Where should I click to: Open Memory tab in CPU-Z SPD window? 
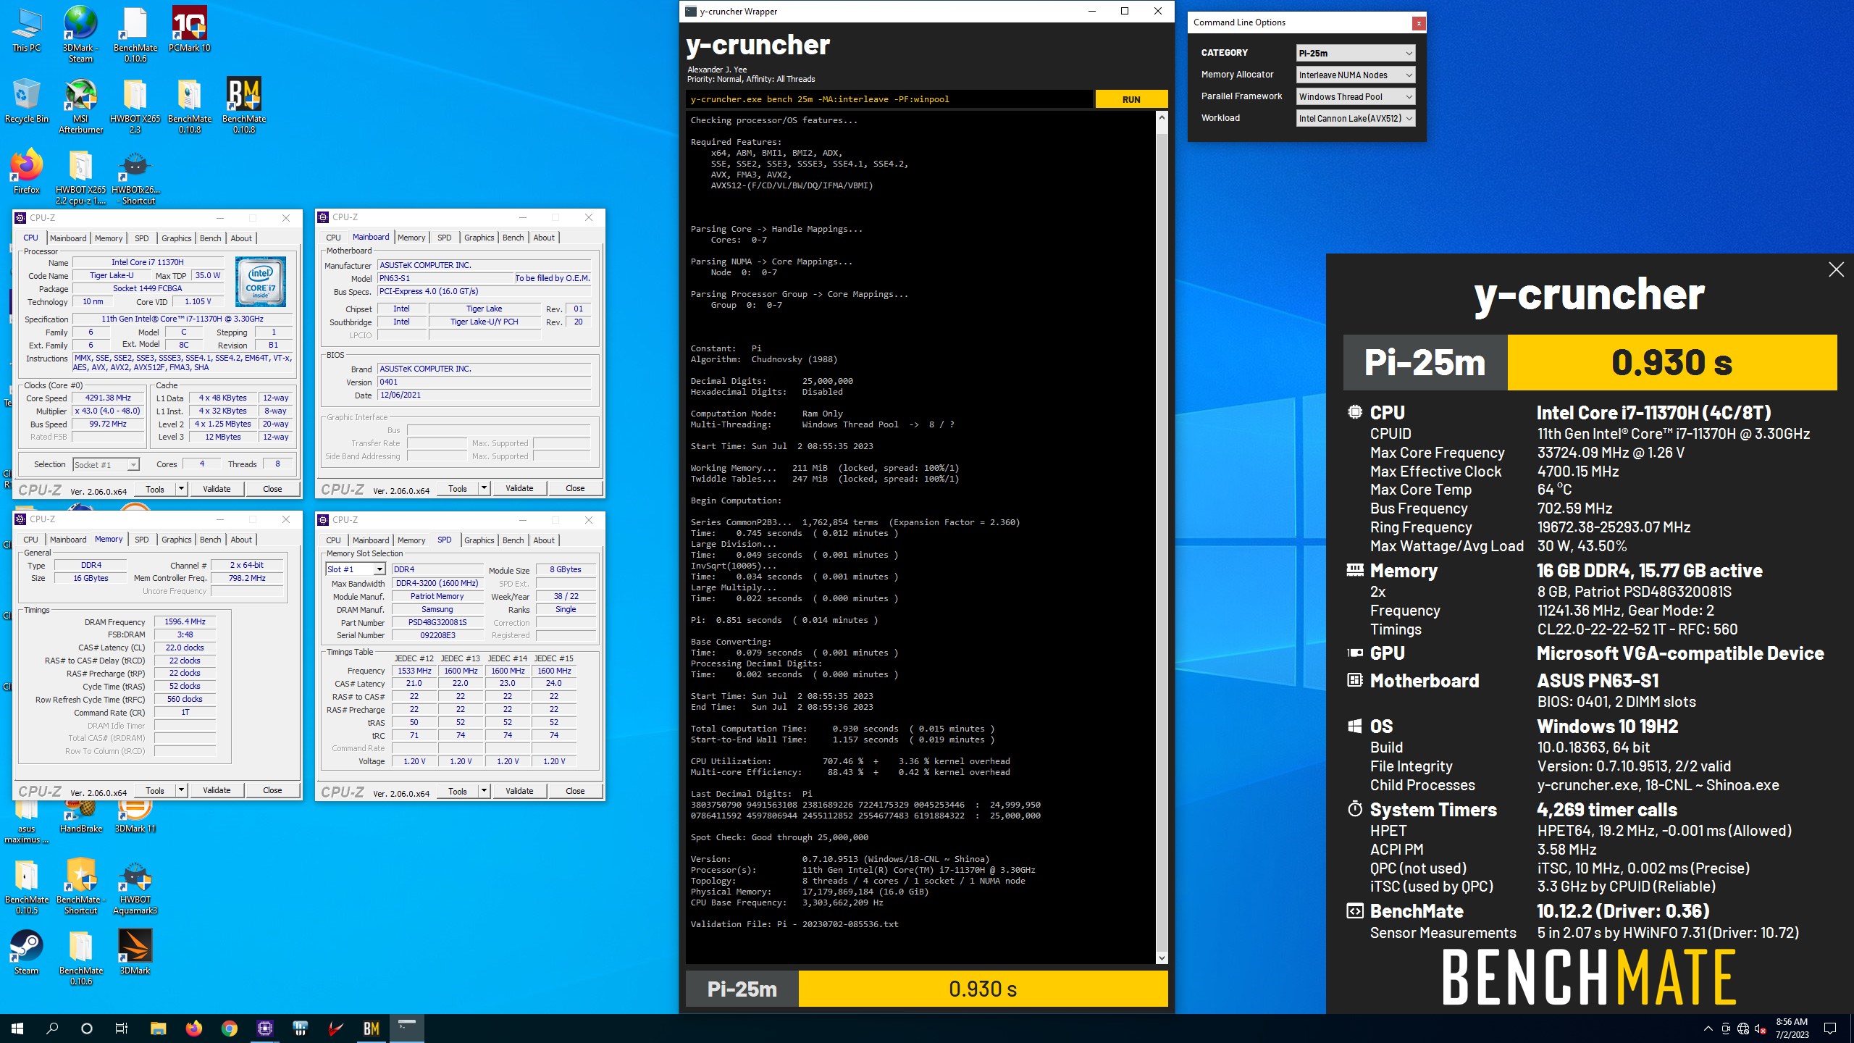pos(411,540)
